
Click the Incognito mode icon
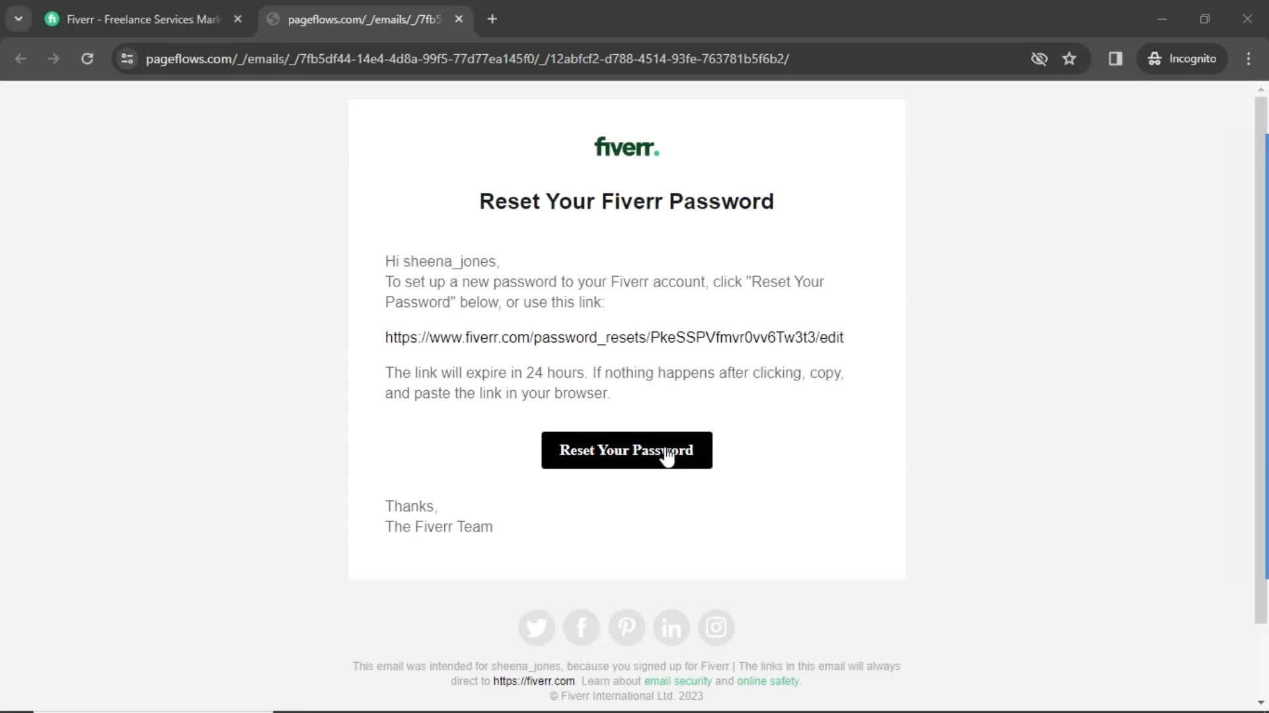(x=1156, y=58)
